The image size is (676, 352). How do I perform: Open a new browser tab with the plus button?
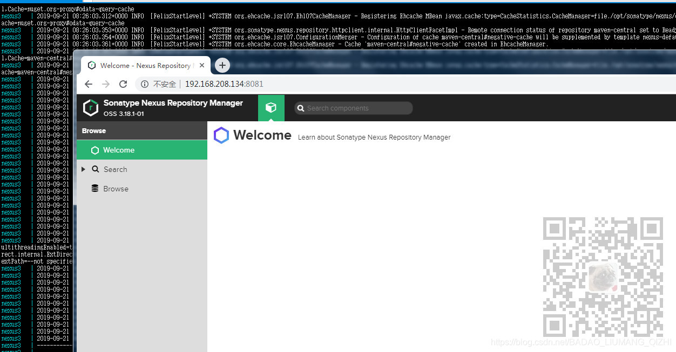coord(222,65)
